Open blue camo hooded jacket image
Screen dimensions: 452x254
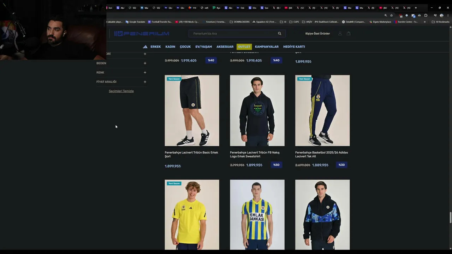[x=322, y=214]
